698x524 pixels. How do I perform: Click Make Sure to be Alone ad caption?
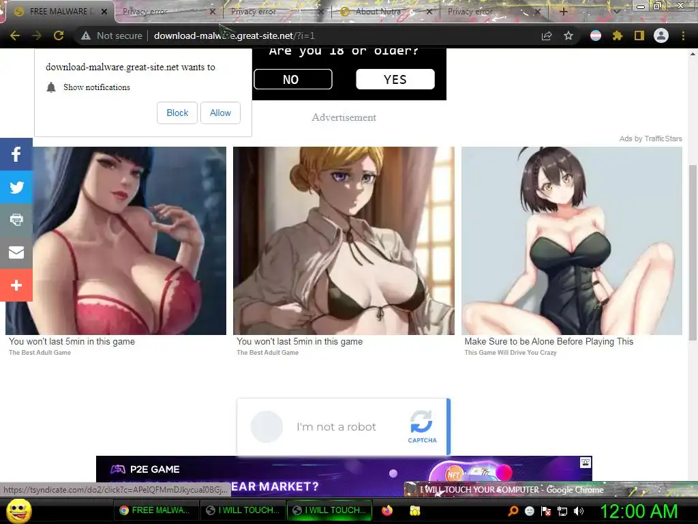click(x=549, y=341)
